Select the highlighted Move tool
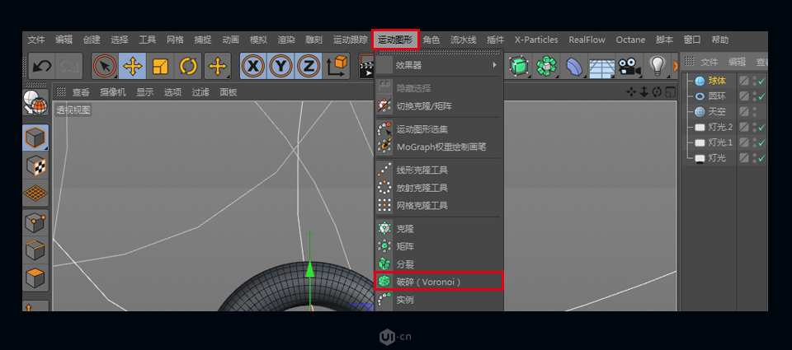Screen dimensions: 792x350 tap(132, 66)
